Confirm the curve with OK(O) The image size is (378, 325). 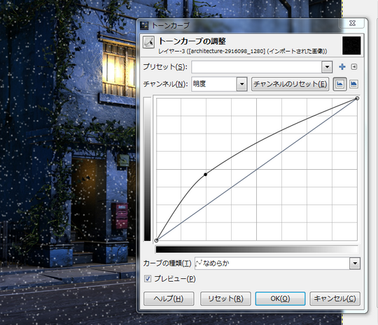point(280,298)
